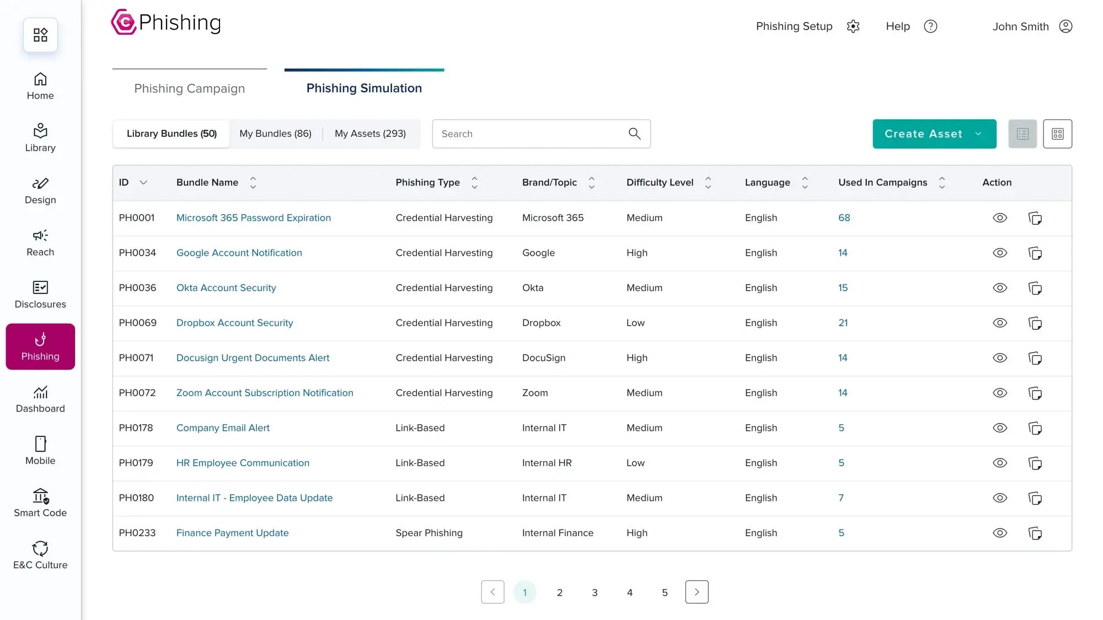Switch to the Phishing Campaign tab
This screenshot has width=1103, height=620.
point(189,88)
